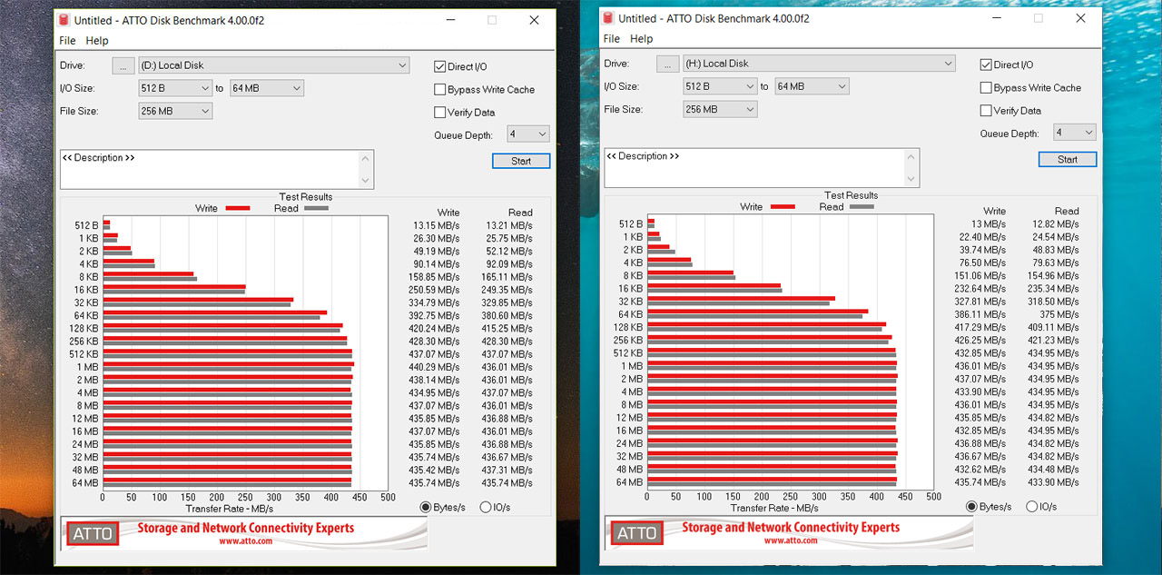
Task: Open Help menu in right window
Action: click(x=641, y=39)
